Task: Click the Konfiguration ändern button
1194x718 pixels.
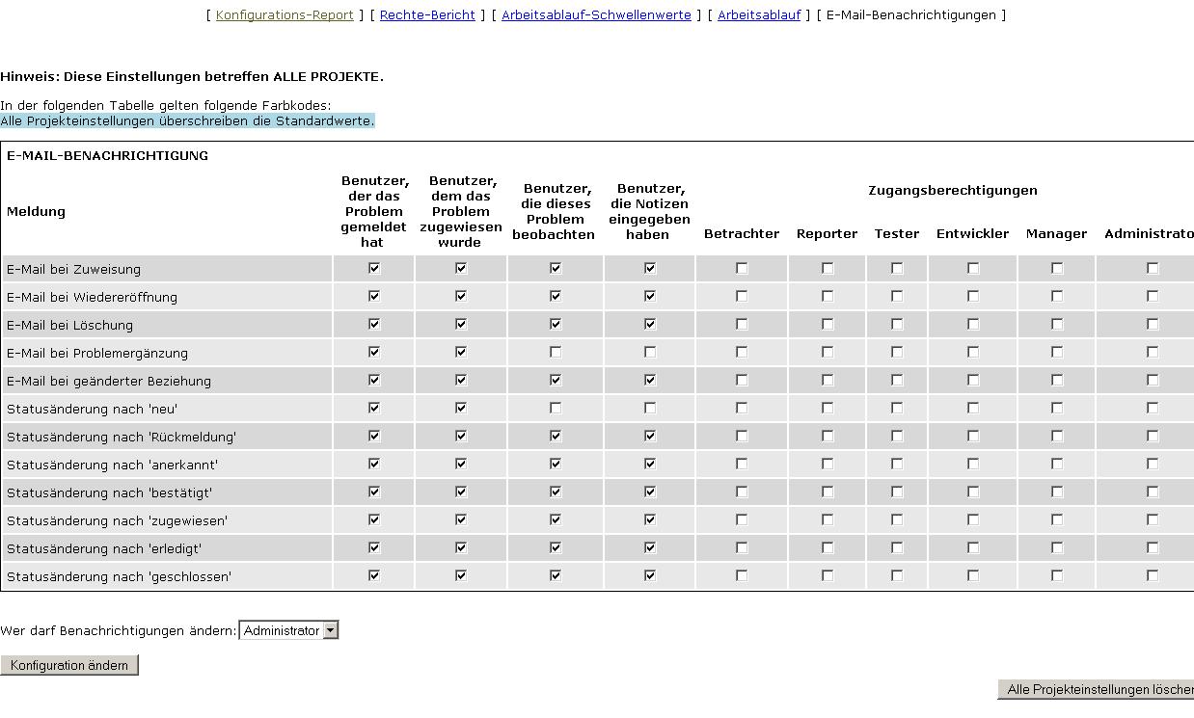Action: 69,665
